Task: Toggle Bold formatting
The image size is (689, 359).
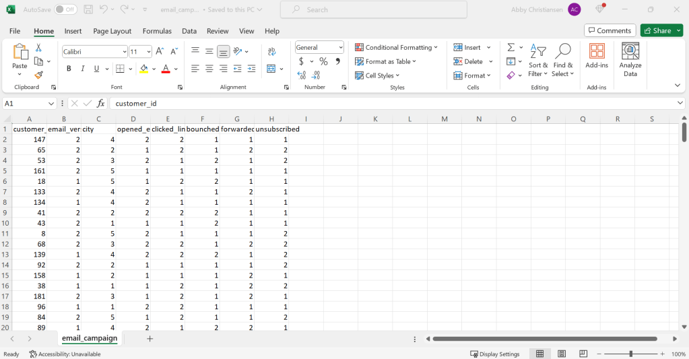Action: (69, 69)
